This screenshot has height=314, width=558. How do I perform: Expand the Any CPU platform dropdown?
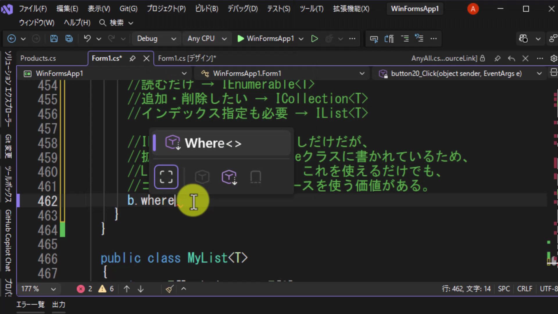[224, 39]
